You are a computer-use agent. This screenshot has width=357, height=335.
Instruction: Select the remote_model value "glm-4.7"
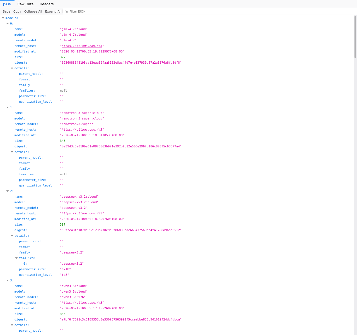68,40
